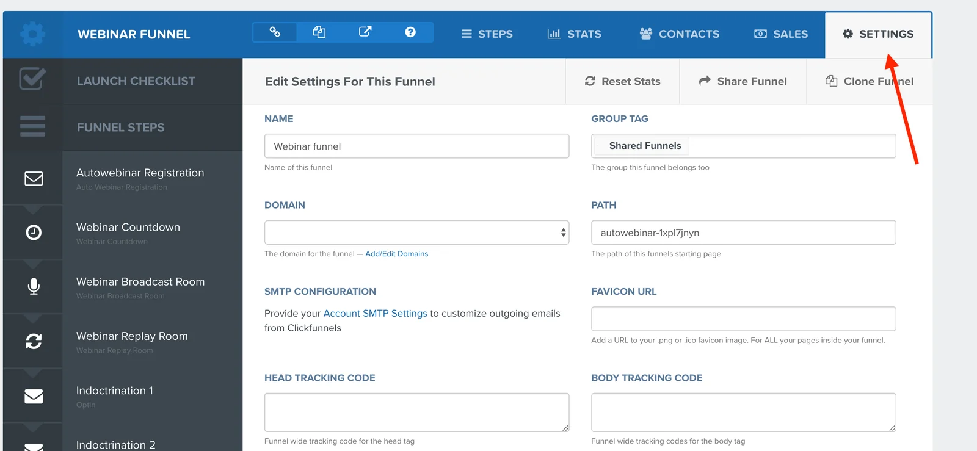The image size is (977, 451).
Task: Click the Clone Funnel button
Action: coord(870,81)
